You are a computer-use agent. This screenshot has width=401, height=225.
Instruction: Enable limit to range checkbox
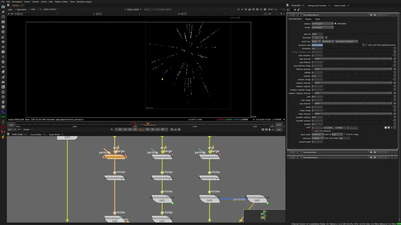click(345, 134)
